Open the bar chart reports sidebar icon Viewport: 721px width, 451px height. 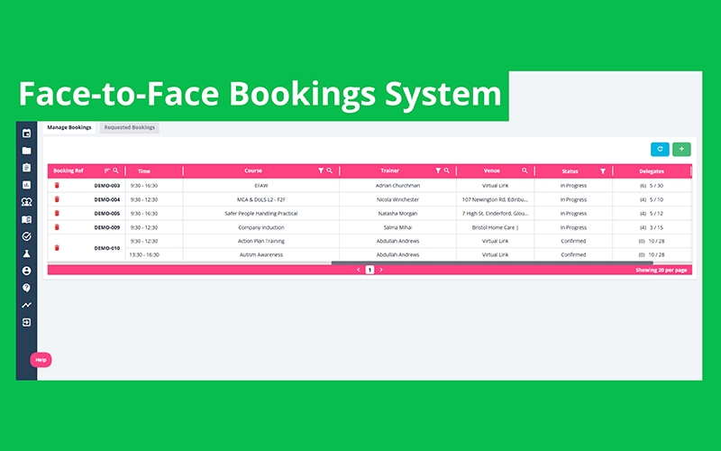coord(27,185)
